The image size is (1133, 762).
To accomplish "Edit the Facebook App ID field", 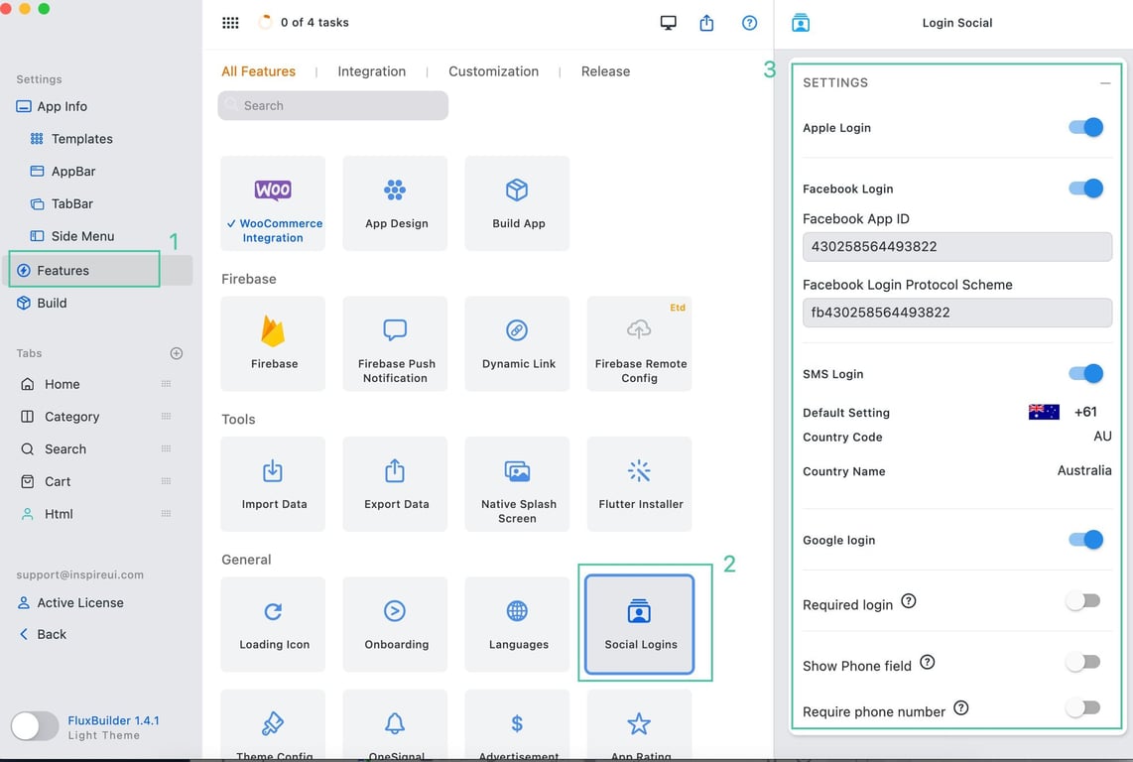I will (x=957, y=246).
